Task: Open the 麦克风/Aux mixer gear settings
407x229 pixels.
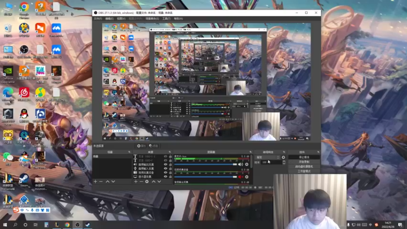Action: pyautogui.click(x=247, y=164)
